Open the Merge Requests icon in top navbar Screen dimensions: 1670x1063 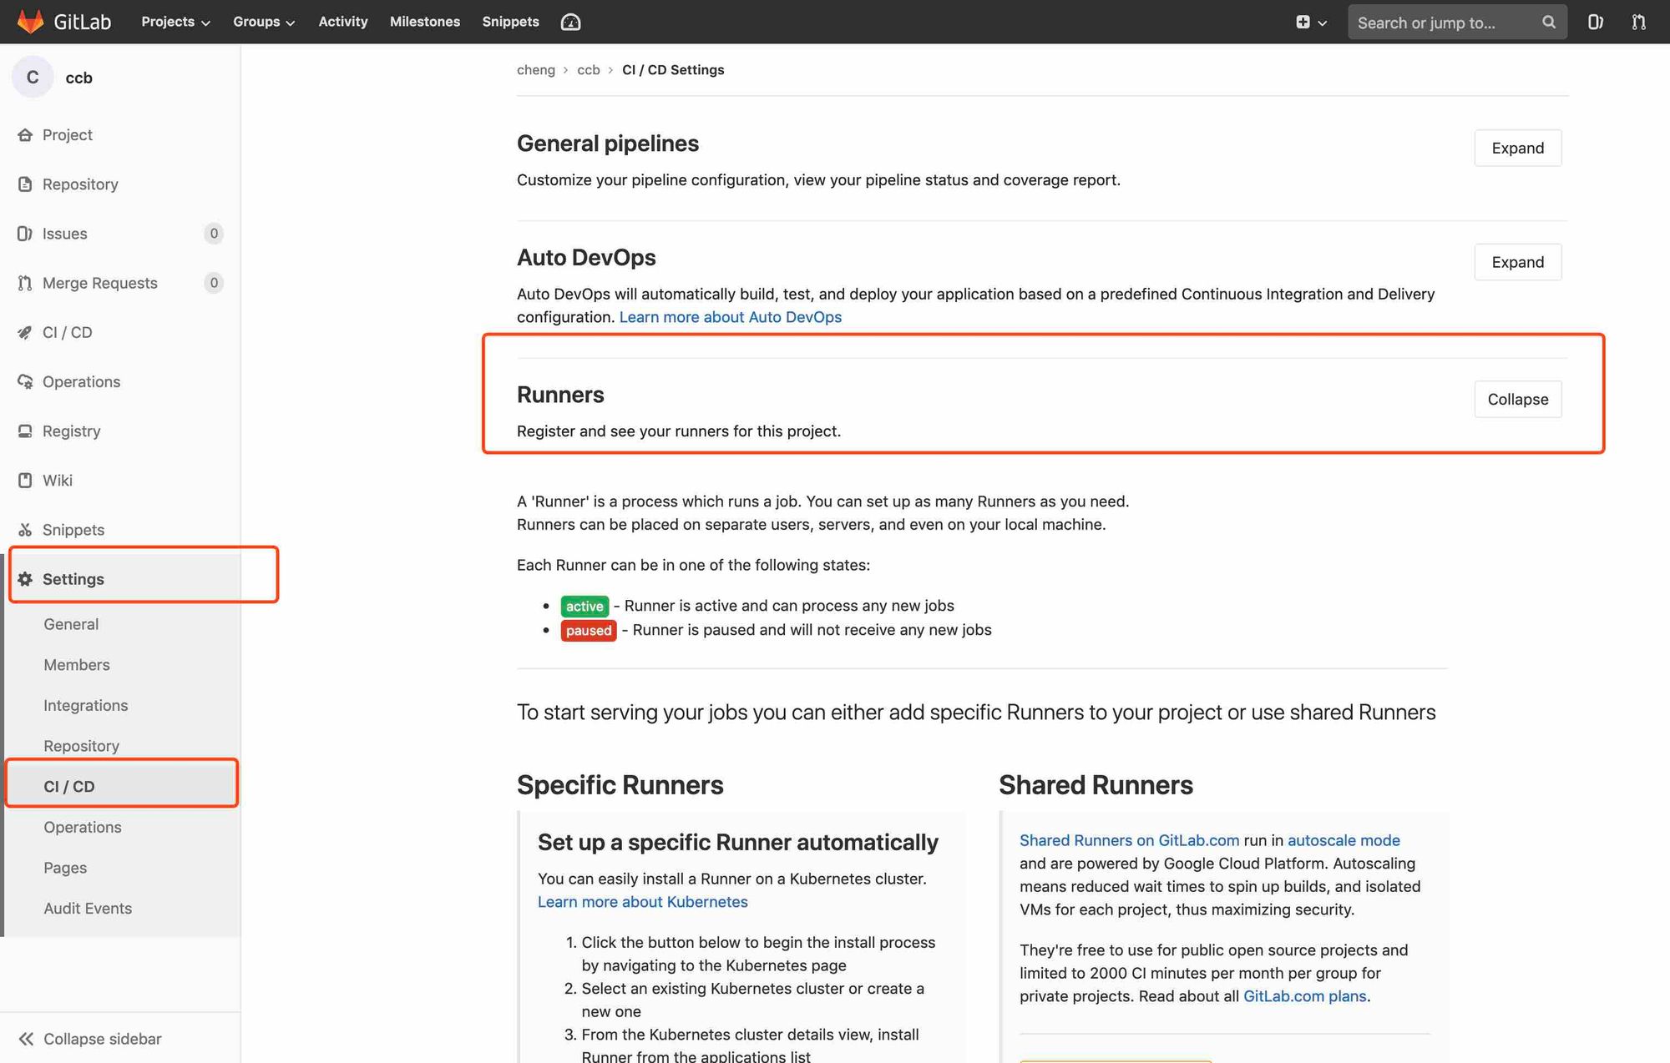click(1638, 22)
